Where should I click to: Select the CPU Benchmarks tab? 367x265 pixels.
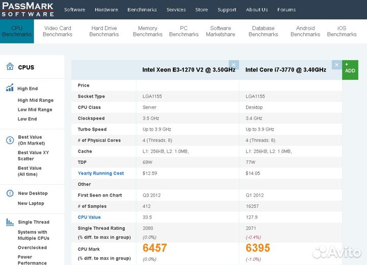(17, 31)
